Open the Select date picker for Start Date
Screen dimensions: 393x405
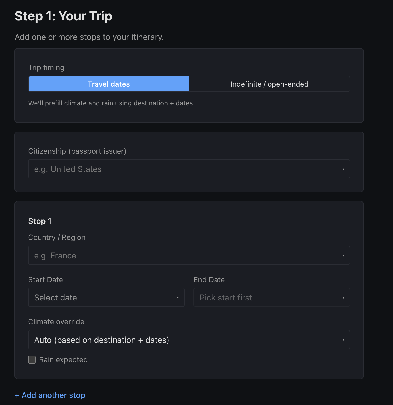tap(106, 297)
